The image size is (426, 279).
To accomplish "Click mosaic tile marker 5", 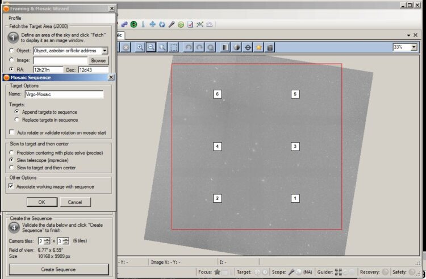I will pyautogui.click(x=295, y=94).
